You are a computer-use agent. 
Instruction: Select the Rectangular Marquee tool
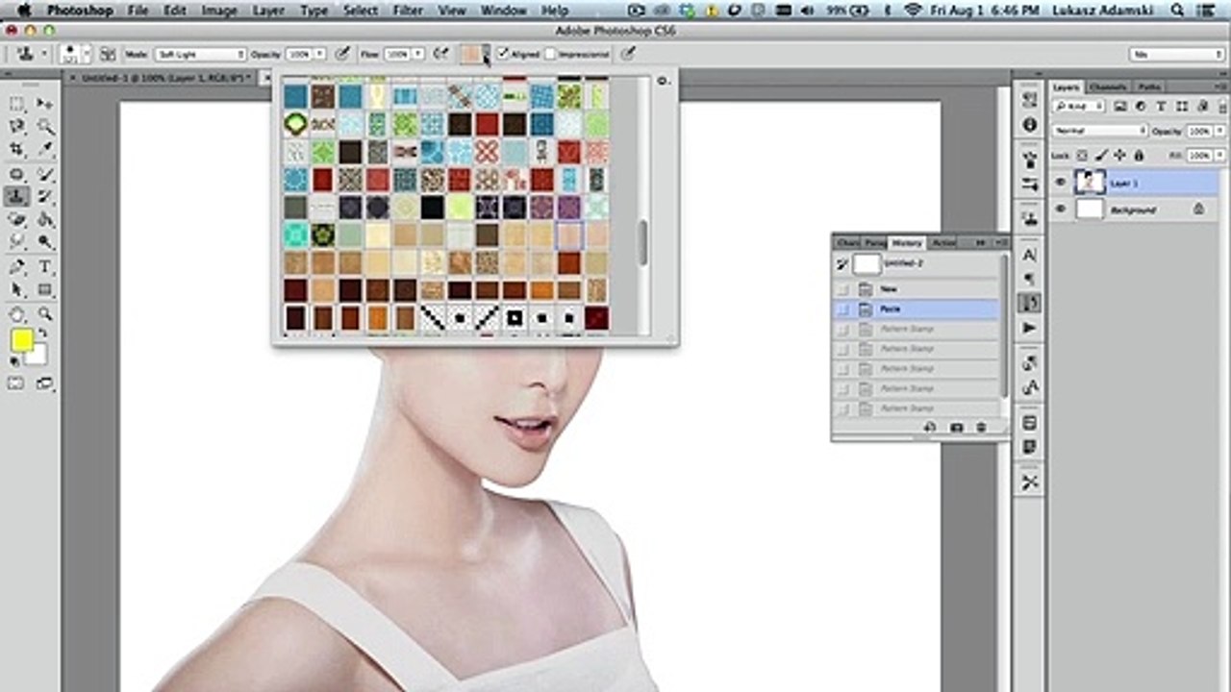tap(17, 104)
